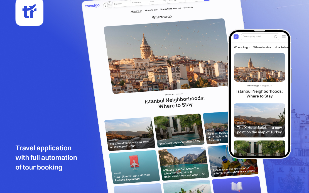Tap the magnifier search icon on phone

(276, 37)
